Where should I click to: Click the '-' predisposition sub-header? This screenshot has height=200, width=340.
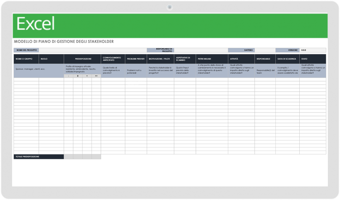point(68,76)
